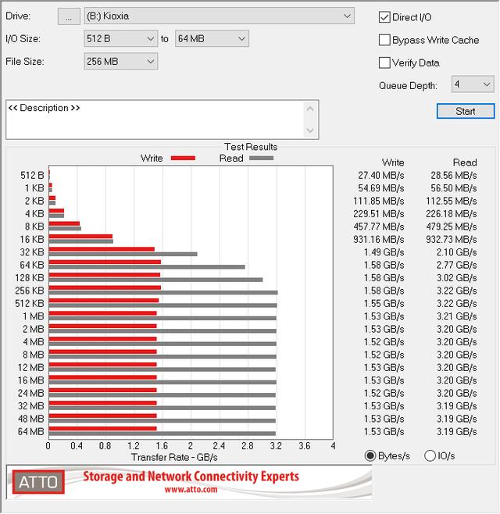500x514 pixels.
Task: Click the 2.77 GB/s read value
Action: [456, 265]
